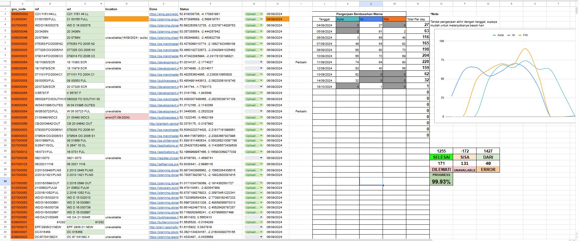Screen dimensions: 579x241
Task: Click the 99.93% progress cell
Action: [441, 182]
